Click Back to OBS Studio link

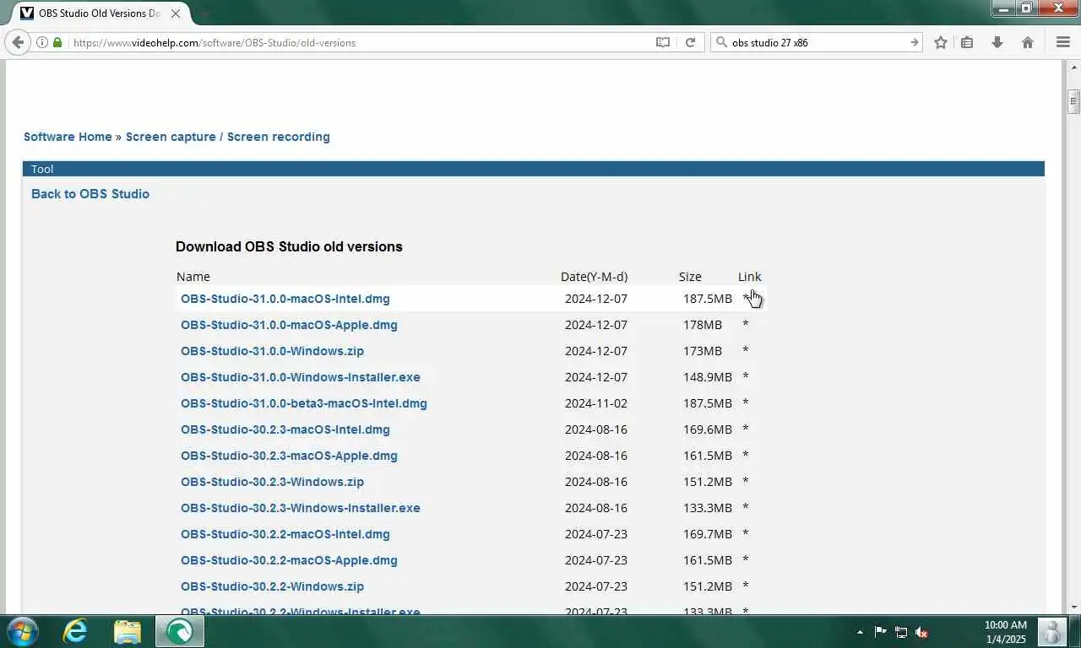(x=90, y=194)
